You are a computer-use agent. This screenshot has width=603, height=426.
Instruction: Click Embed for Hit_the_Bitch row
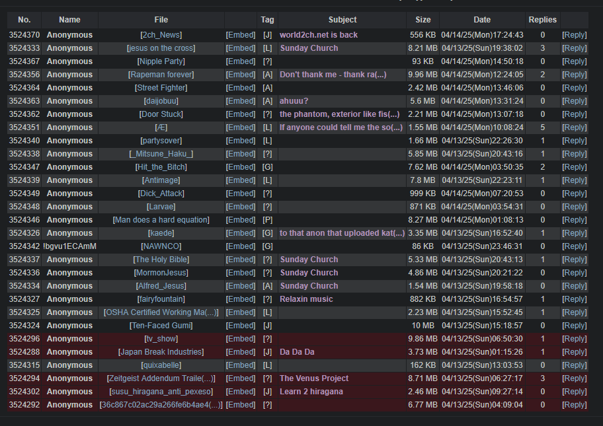pyautogui.click(x=241, y=167)
